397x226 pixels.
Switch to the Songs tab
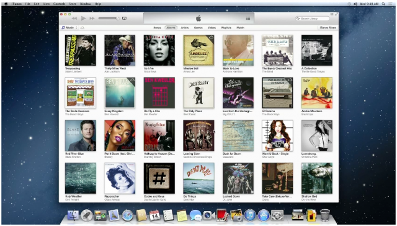157,28
